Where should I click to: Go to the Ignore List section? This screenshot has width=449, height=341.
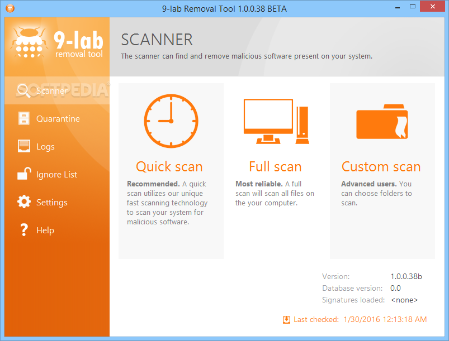pos(57,174)
